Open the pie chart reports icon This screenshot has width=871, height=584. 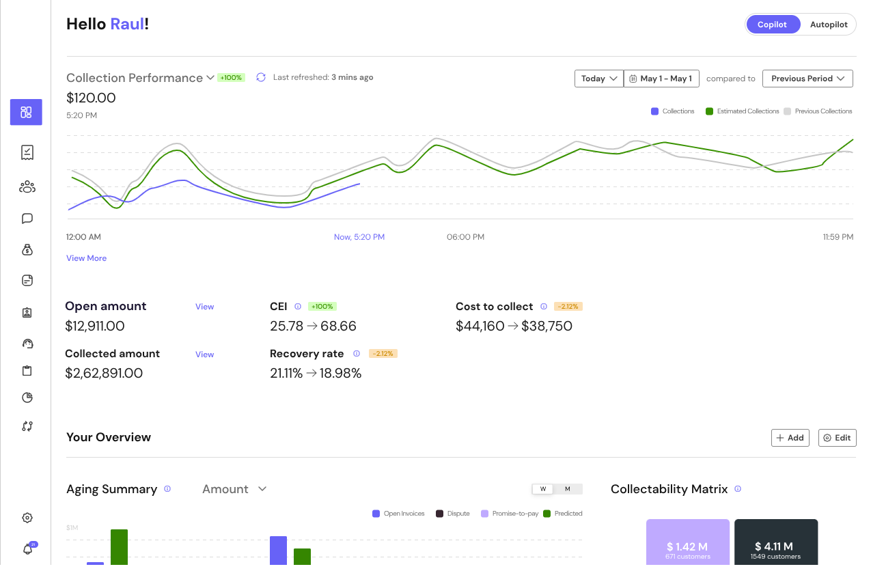click(x=26, y=397)
